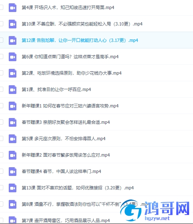Click the video icon beside 新年赠课1 file

point(13,106)
